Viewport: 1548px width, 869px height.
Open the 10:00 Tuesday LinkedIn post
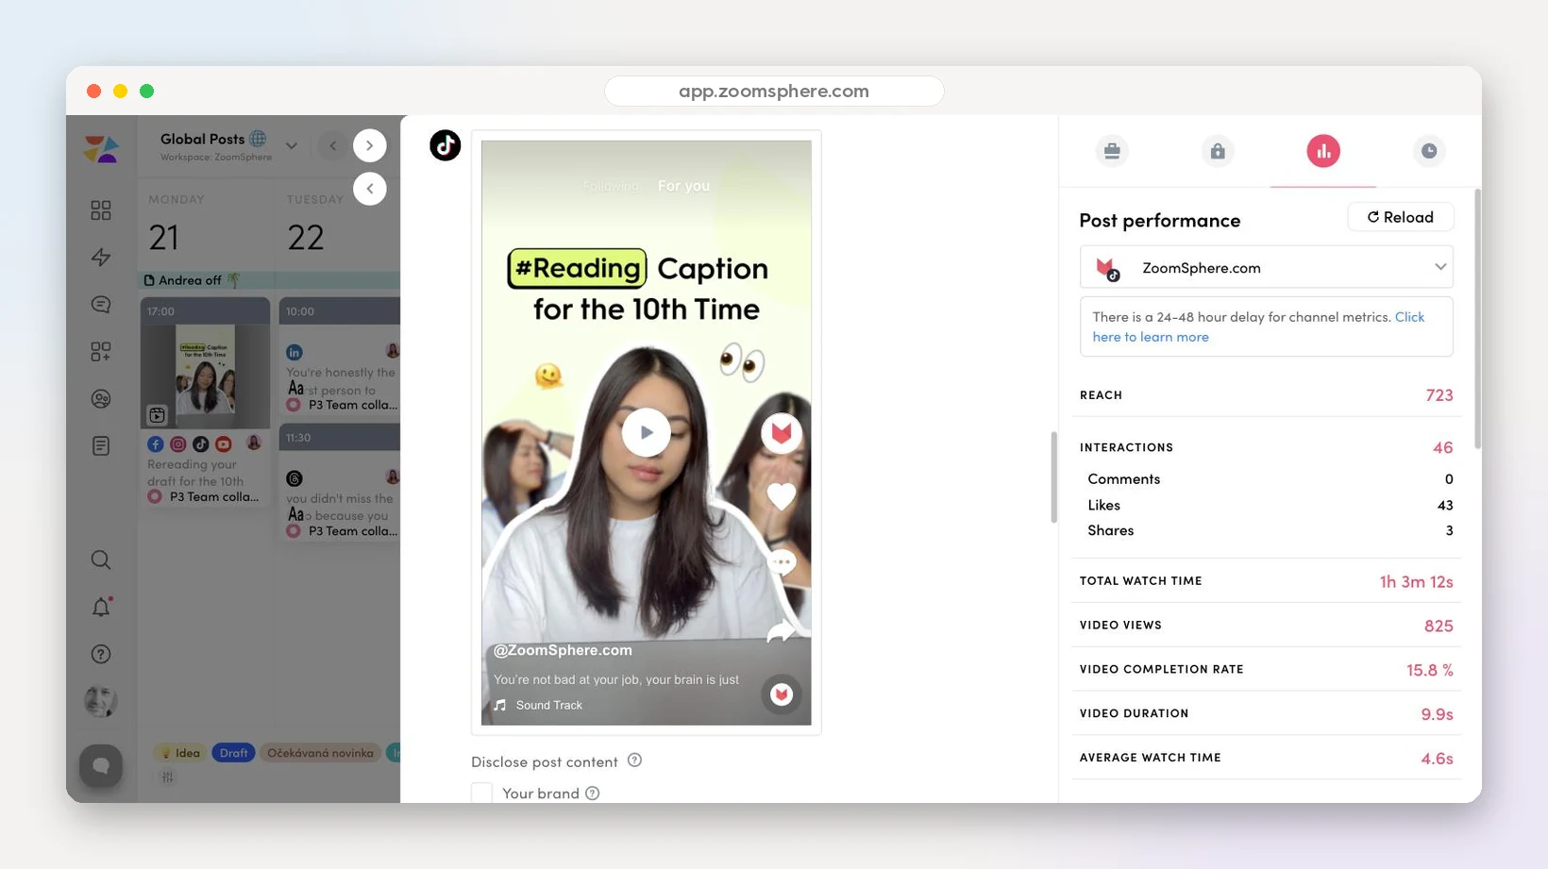pyautogui.click(x=340, y=357)
